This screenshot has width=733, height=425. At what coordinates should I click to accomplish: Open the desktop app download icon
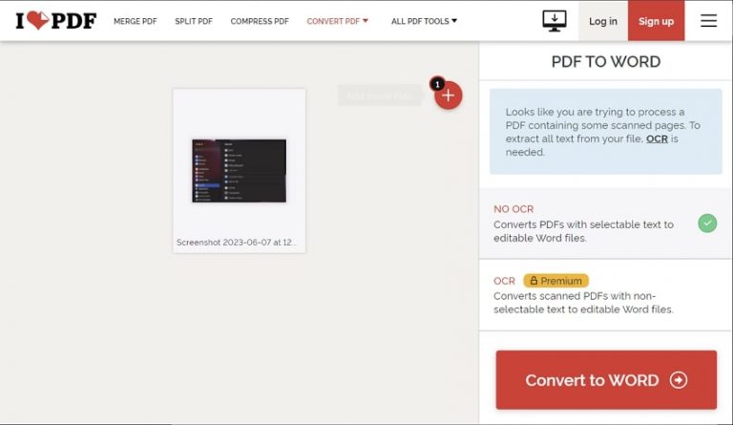coord(555,21)
